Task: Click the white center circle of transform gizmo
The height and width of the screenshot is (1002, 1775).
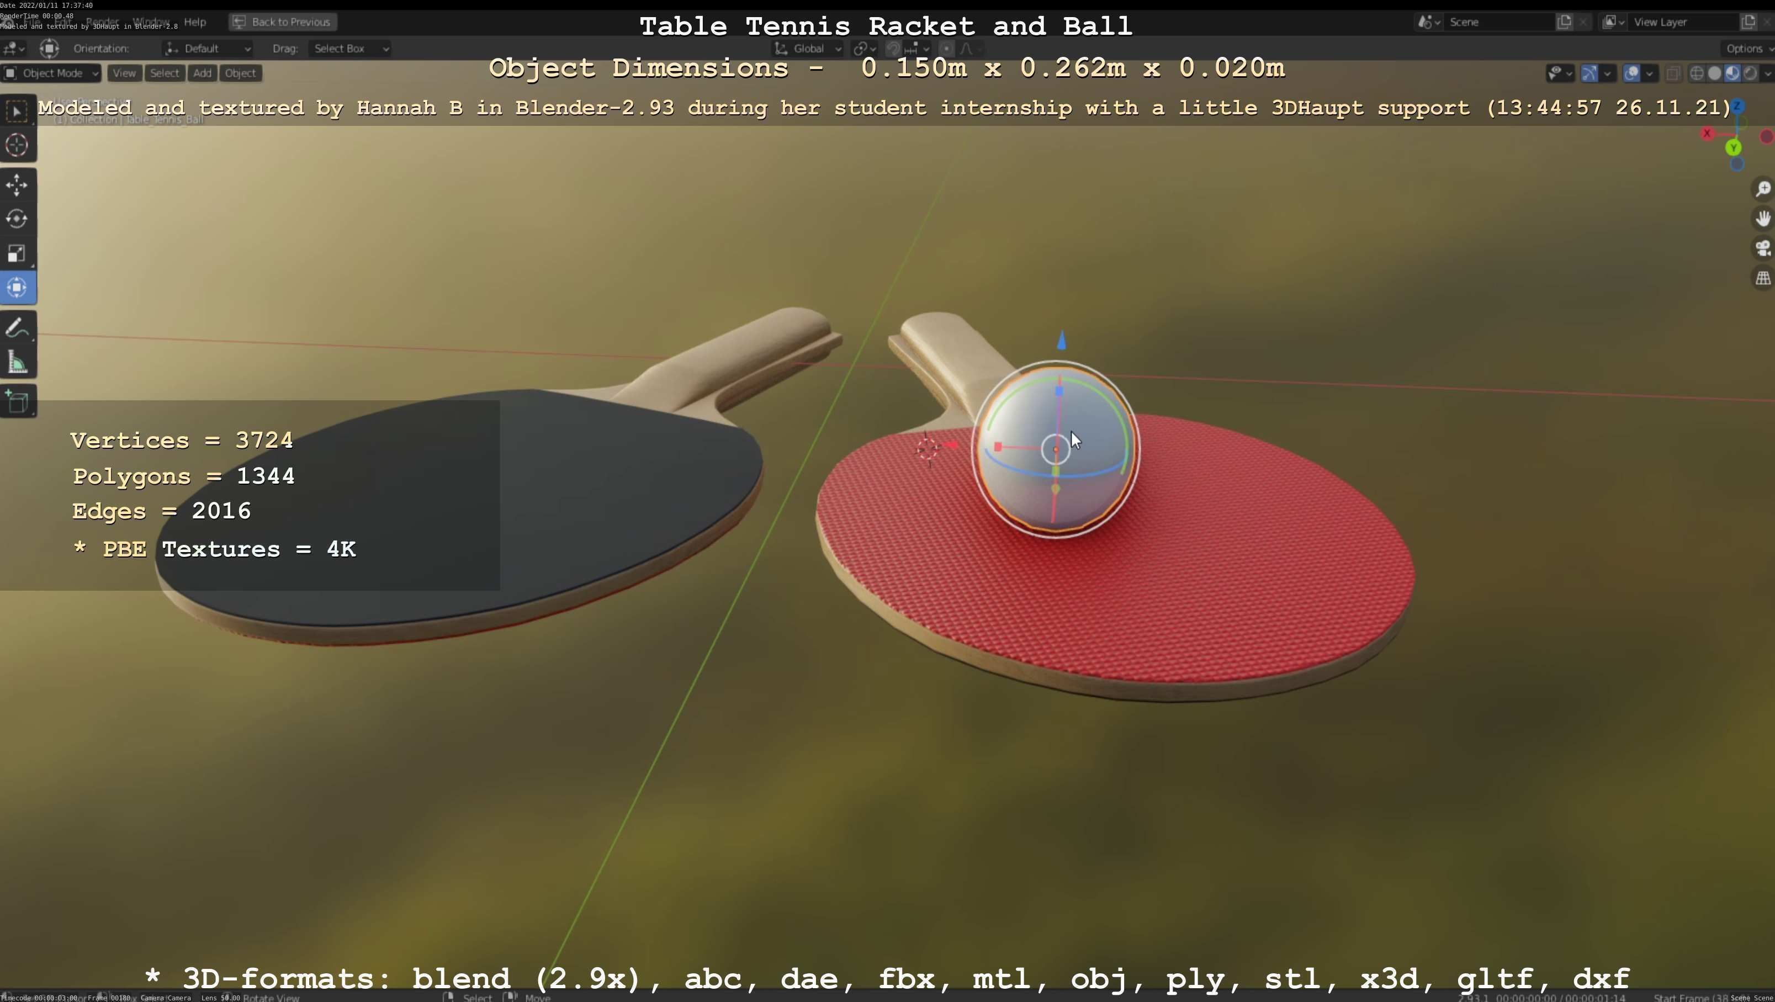Action: click(x=1055, y=449)
